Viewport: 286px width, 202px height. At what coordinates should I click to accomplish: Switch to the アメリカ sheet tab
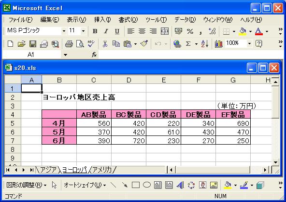click(102, 170)
